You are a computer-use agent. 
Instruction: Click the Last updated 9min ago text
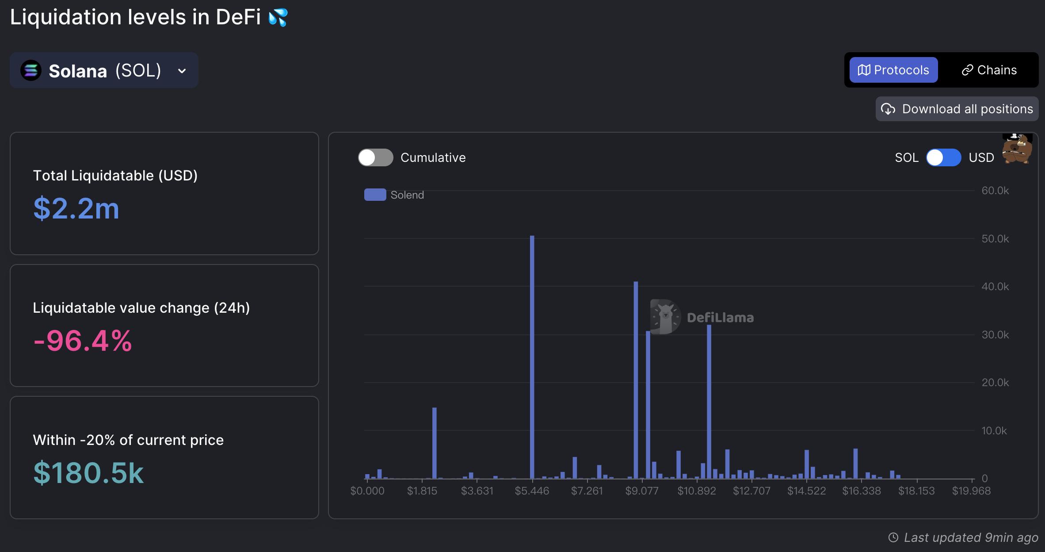[x=971, y=537]
